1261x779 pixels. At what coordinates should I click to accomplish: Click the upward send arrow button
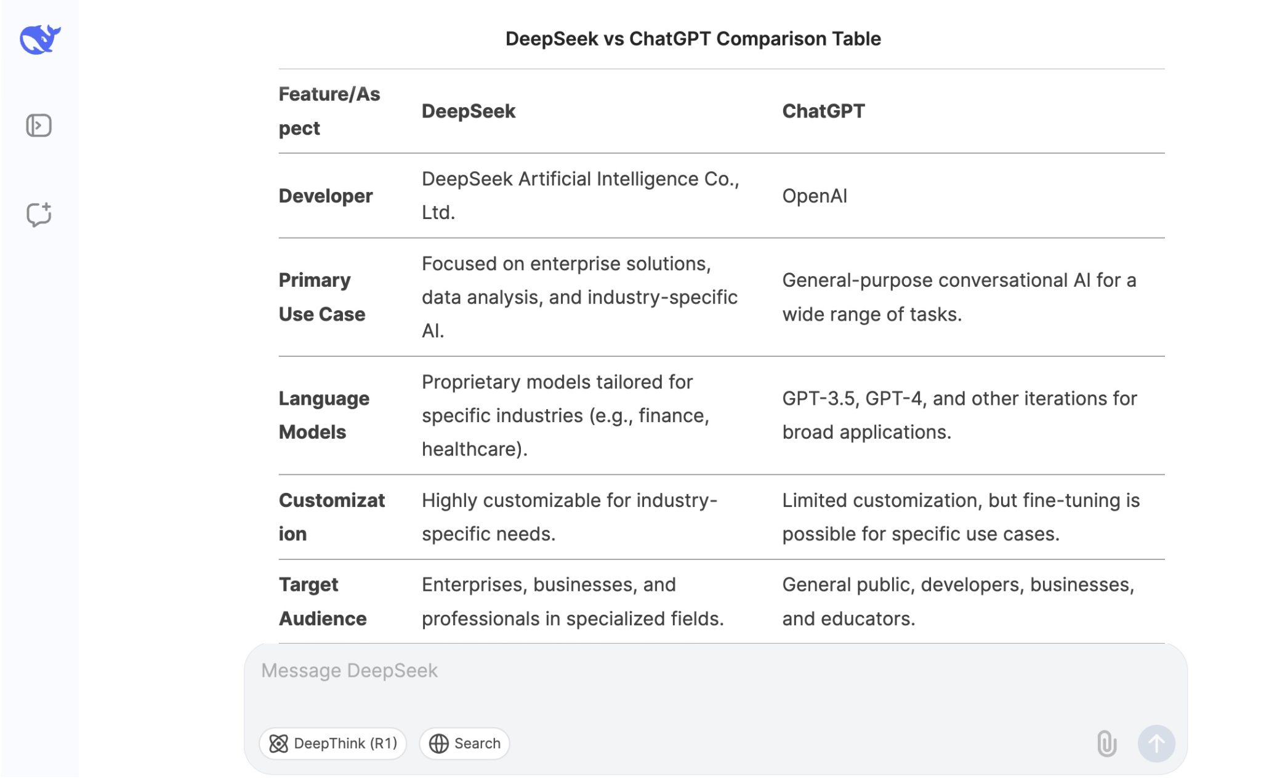click(x=1156, y=743)
